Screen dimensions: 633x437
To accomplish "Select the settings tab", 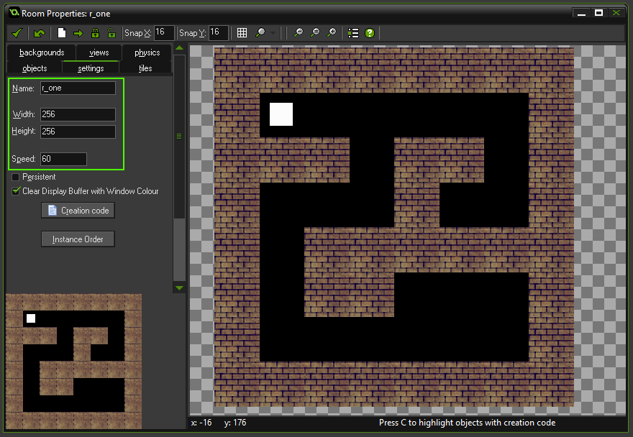I will [91, 68].
